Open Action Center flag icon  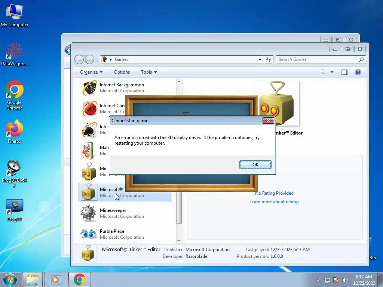click(336, 280)
